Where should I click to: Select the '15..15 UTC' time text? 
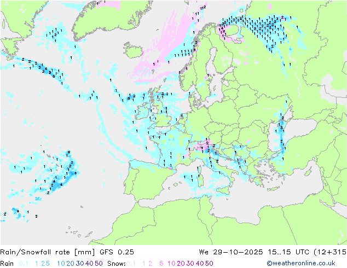(288, 252)
